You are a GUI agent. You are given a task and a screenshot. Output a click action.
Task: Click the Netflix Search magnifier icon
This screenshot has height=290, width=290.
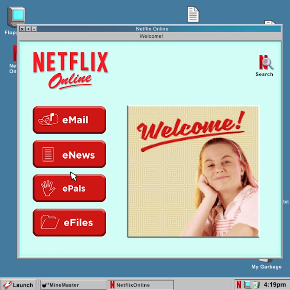pyautogui.click(x=266, y=62)
